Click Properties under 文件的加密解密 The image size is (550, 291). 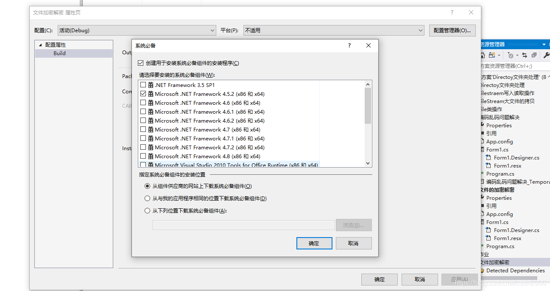click(x=499, y=198)
